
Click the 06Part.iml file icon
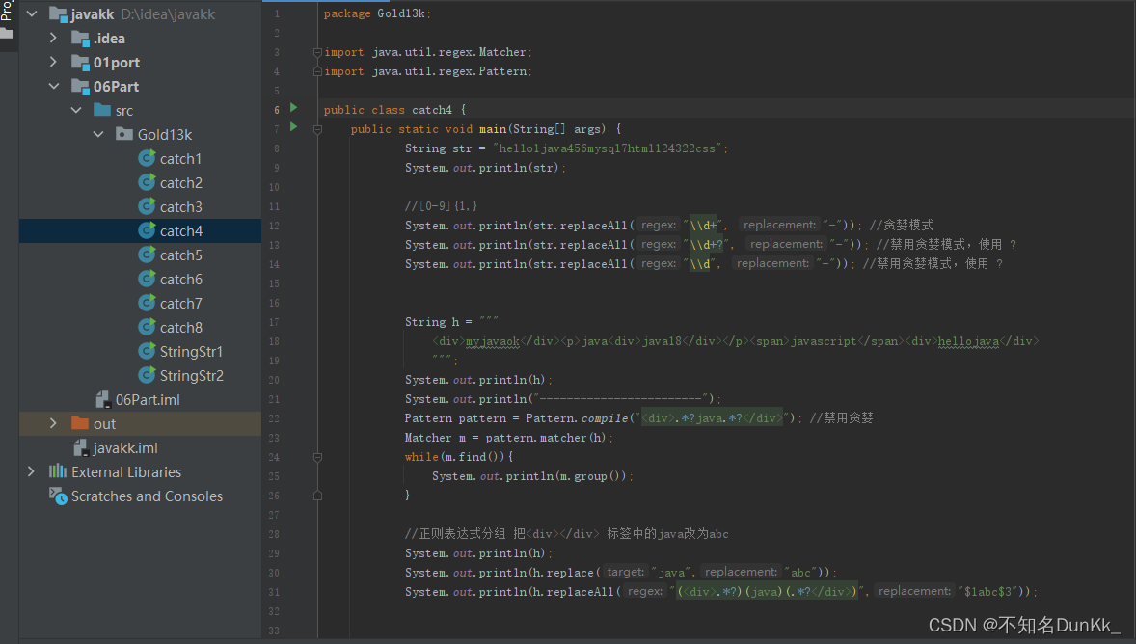[x=103, y=399]
